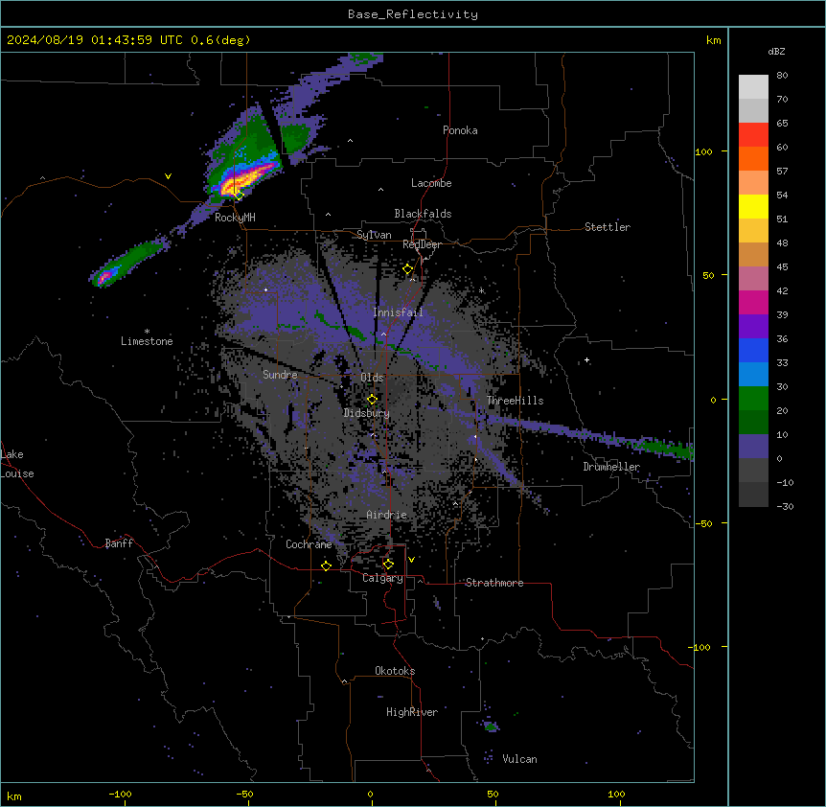826x807 pixels.
Task: Click the yellow diamond marker beside RockyMH
Action: pos(240,196)
